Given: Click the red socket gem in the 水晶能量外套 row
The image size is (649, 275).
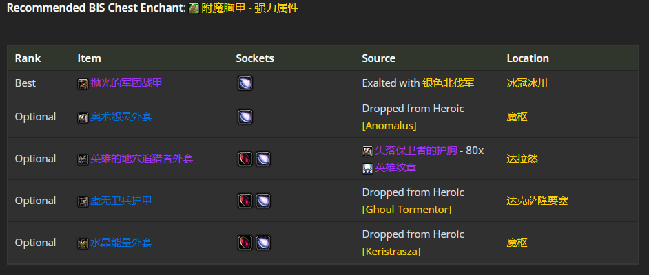Looking at the screenshot, I should point(245,243).
